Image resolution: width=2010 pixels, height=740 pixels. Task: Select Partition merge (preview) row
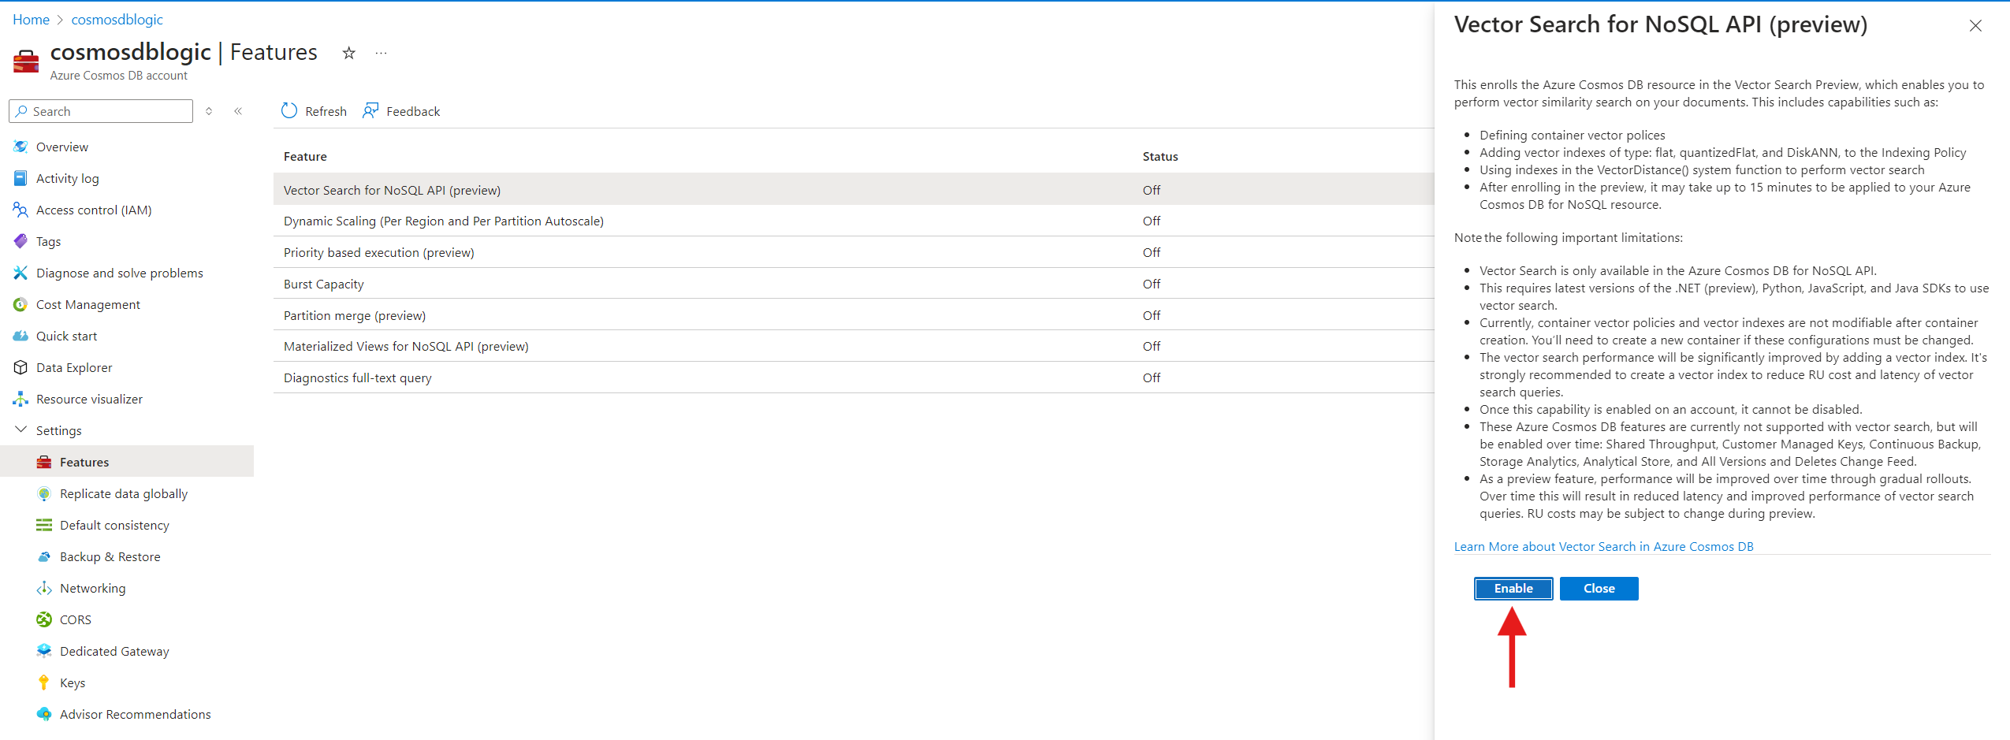[854, 315]
